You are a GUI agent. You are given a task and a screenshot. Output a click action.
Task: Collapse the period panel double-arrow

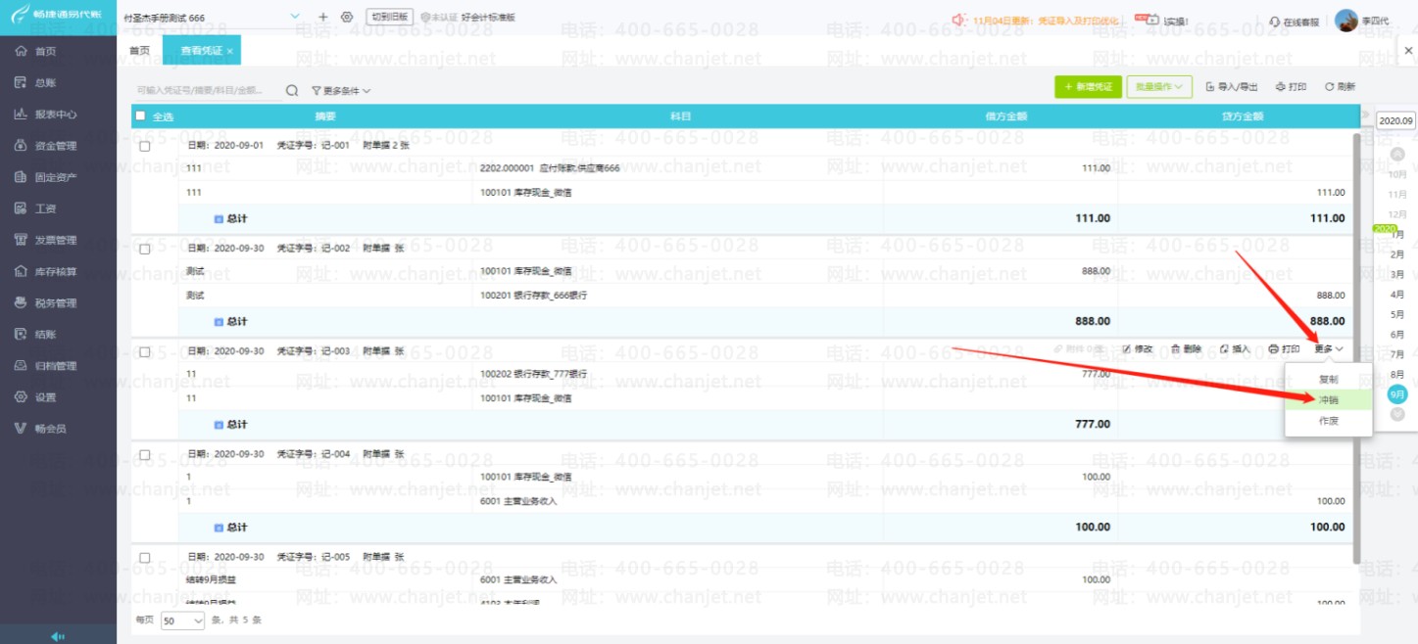(x=1365, y=115)
